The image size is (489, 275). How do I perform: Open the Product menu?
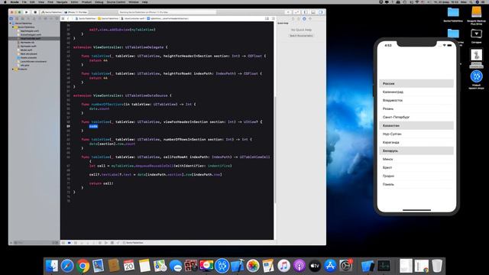(x=86, y=2)
